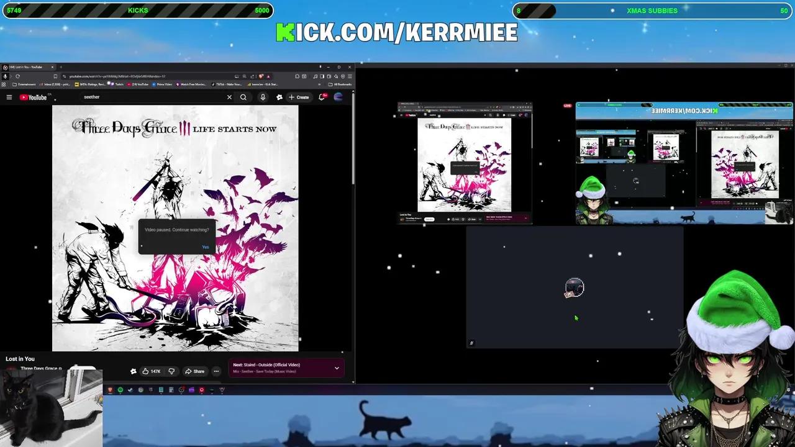Reload the YouTube page
795x447 pixels.
coord(17,76)
